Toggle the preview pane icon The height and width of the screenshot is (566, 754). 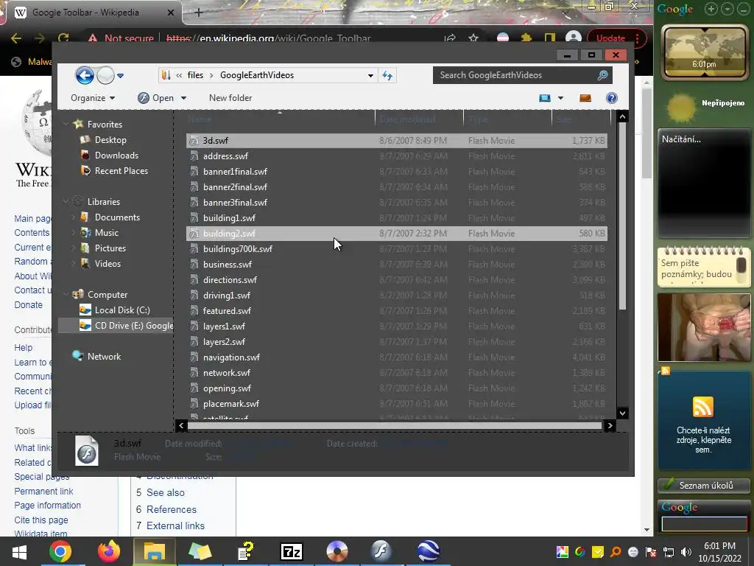585,98
